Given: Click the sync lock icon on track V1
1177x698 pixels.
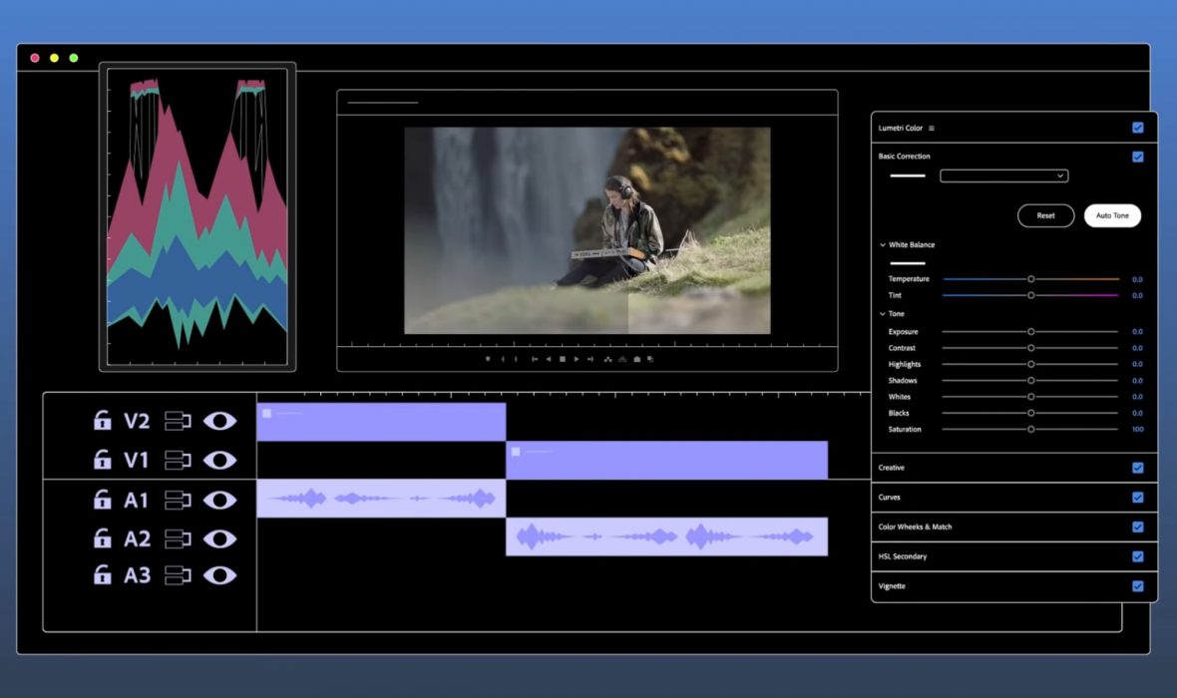Looking at the screenshot, I should pyautogui.click(x=178, y=460).
